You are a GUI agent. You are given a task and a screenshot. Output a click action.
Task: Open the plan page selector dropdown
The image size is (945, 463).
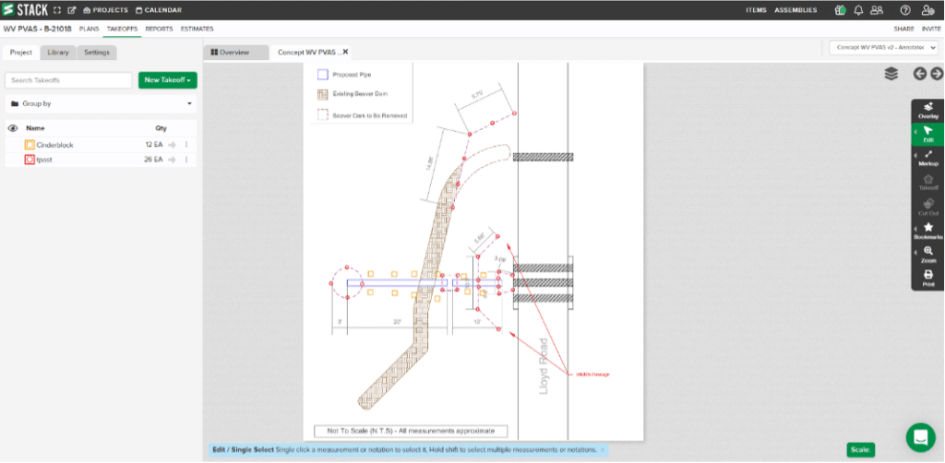click(883, 48)
